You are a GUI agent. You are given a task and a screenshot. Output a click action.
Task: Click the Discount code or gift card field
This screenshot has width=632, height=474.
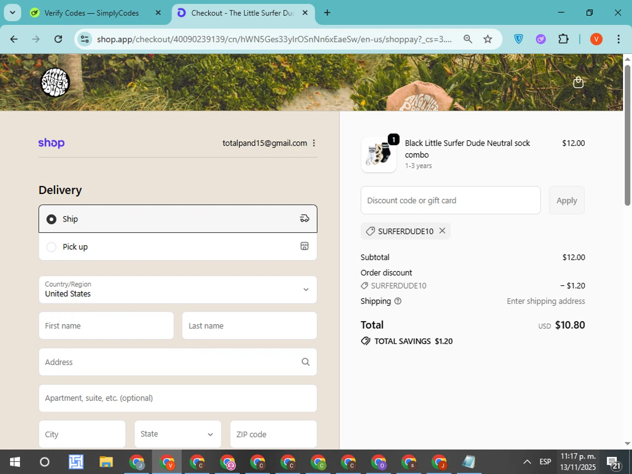pos(450,200)
